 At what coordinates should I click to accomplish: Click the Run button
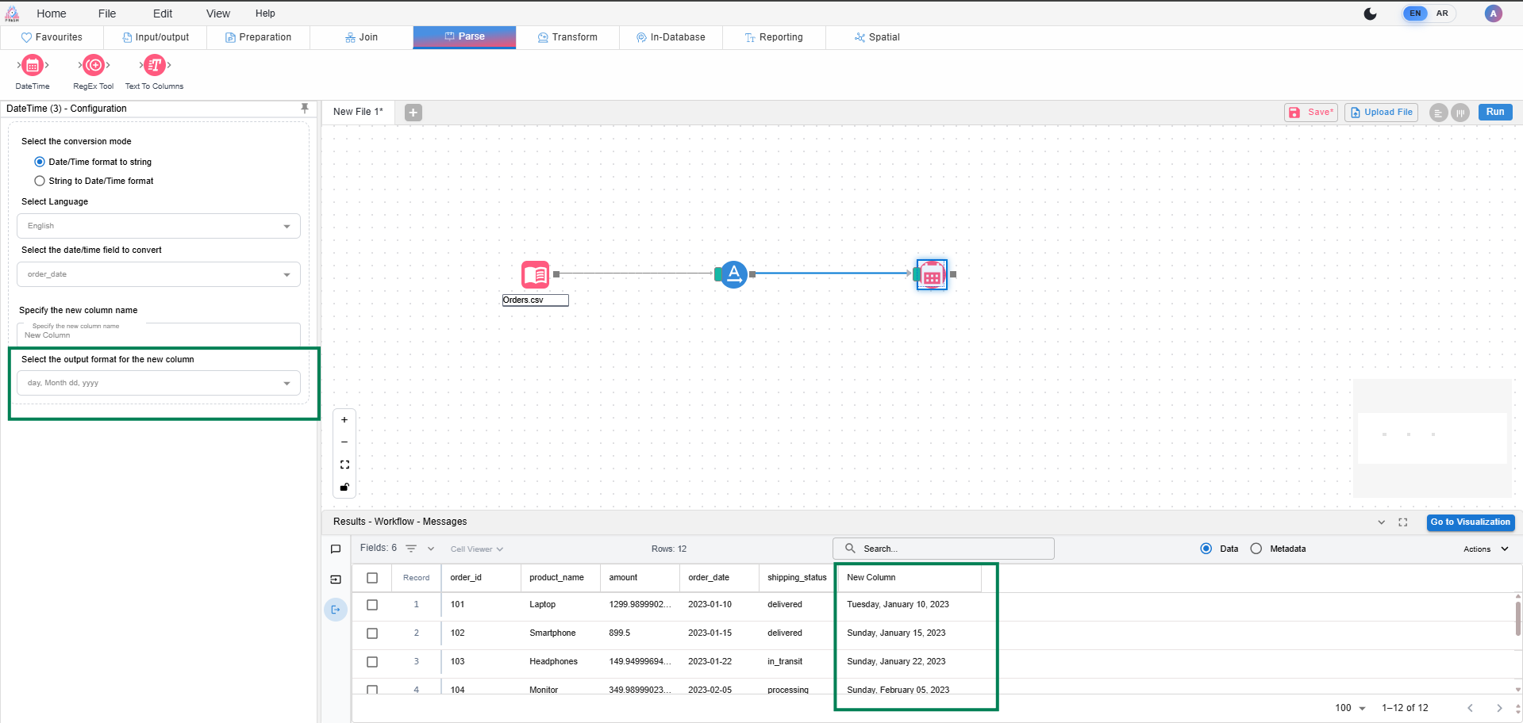point(1495,112)
